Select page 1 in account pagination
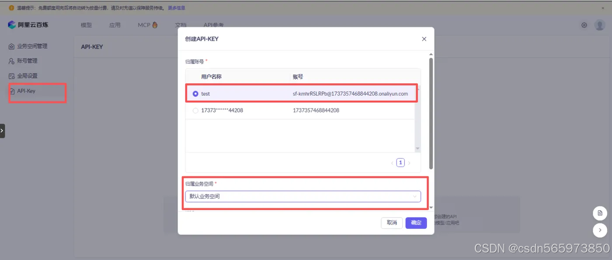612x260 pixels. coord(400,163)
